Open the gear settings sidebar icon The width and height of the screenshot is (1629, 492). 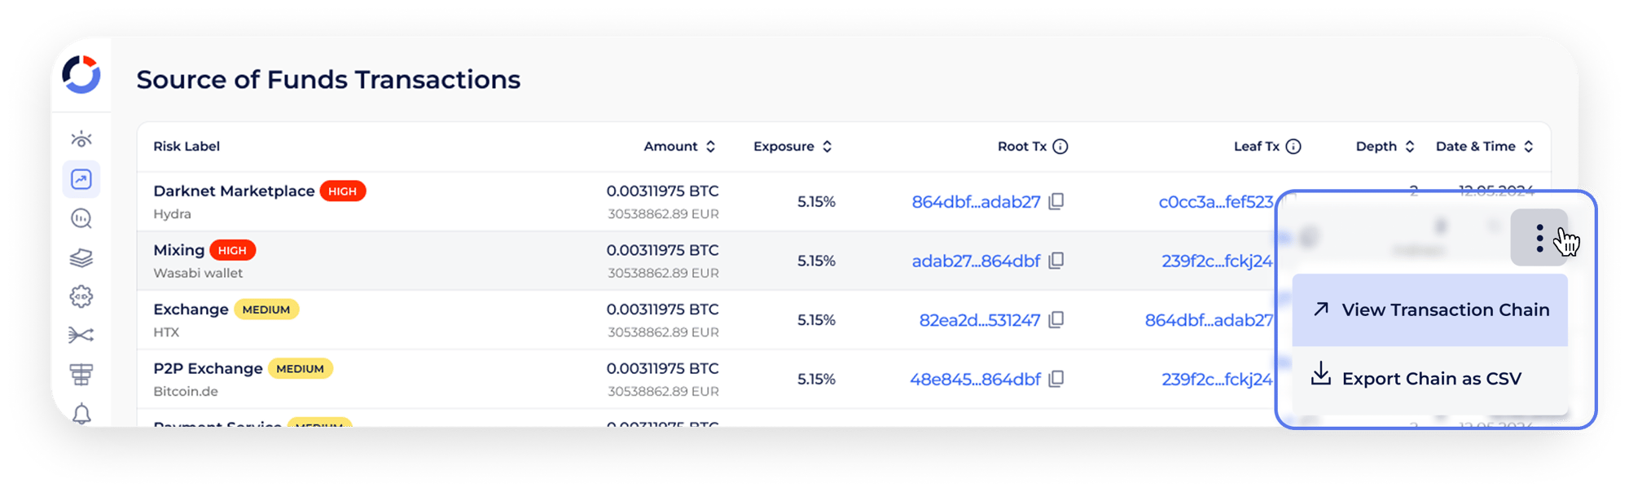(x=81, y=297)
